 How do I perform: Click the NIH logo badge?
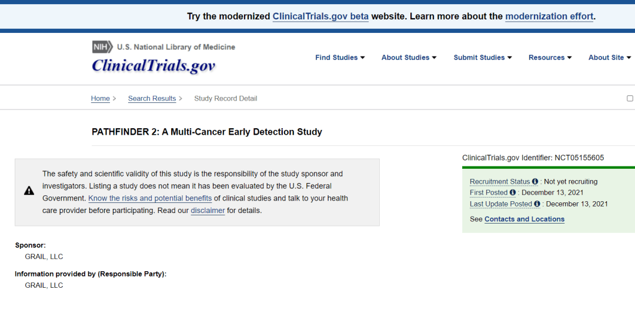click(103, 47)
